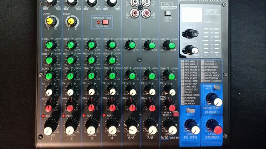Set channel 3 LOW EQ knob
The image size is (266, 149).
pos(92,76)
